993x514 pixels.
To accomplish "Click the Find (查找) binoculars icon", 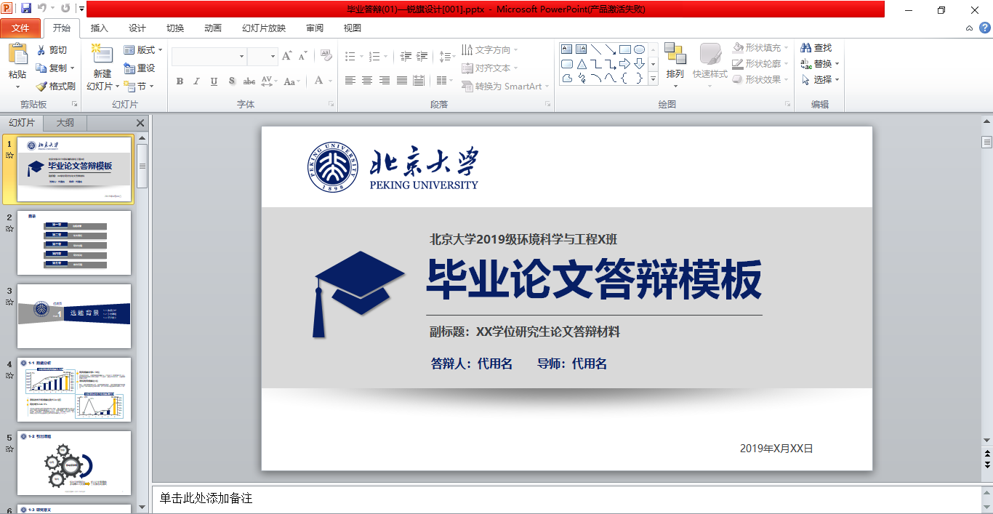I will tap(806, 47).
